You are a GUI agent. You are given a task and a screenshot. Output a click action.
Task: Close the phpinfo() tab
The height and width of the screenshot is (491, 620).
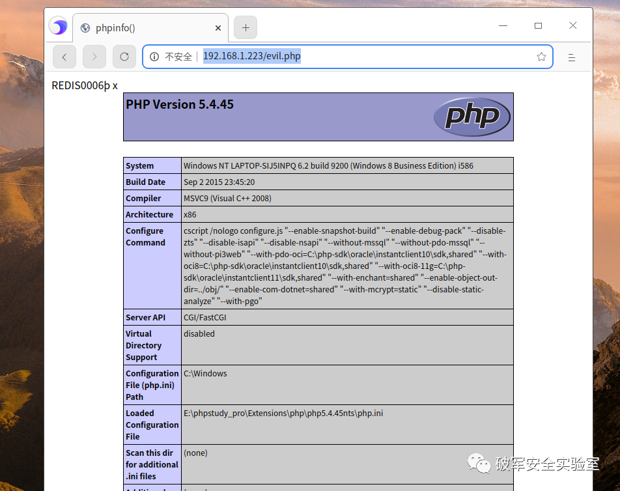tap(218, 28)
